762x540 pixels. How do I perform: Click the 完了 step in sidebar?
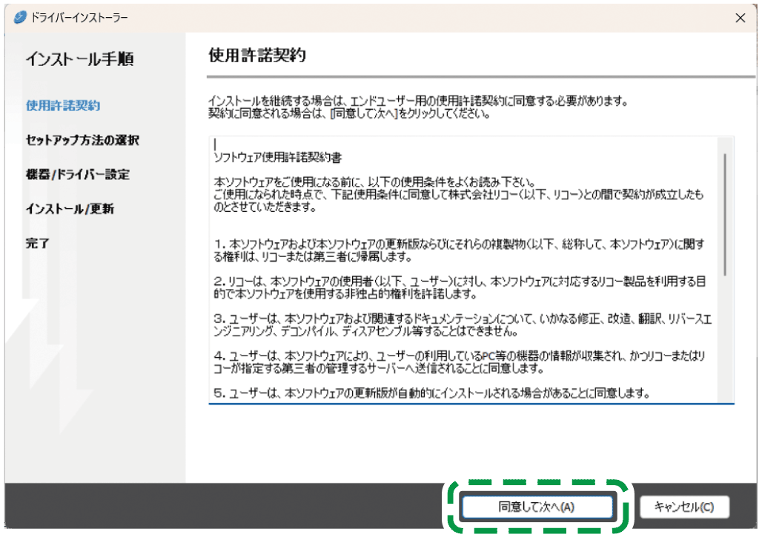click(37, 243)
